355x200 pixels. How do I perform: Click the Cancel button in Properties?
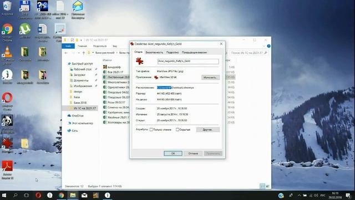[x=193, y=153]
